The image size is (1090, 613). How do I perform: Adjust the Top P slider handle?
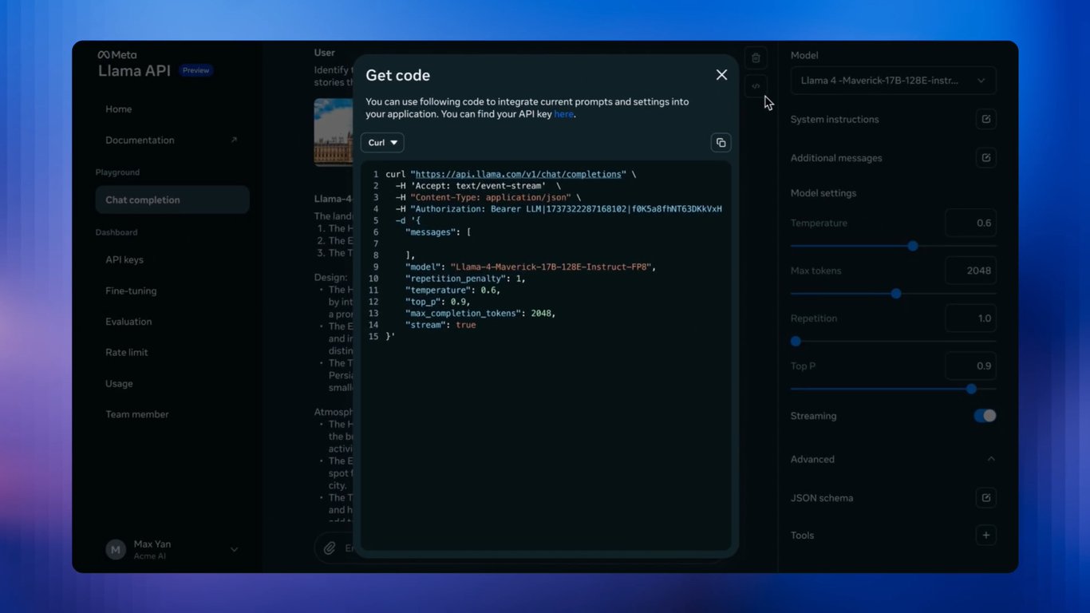pyautogui.click(x=971, y=389)
